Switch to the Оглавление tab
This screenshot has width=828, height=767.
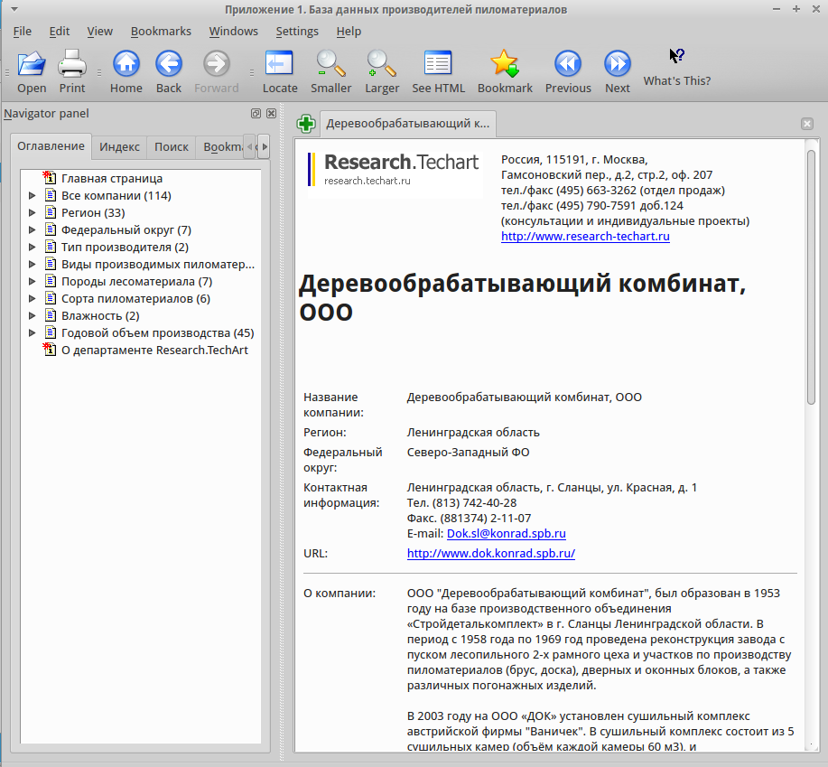(x=51, y=146)
